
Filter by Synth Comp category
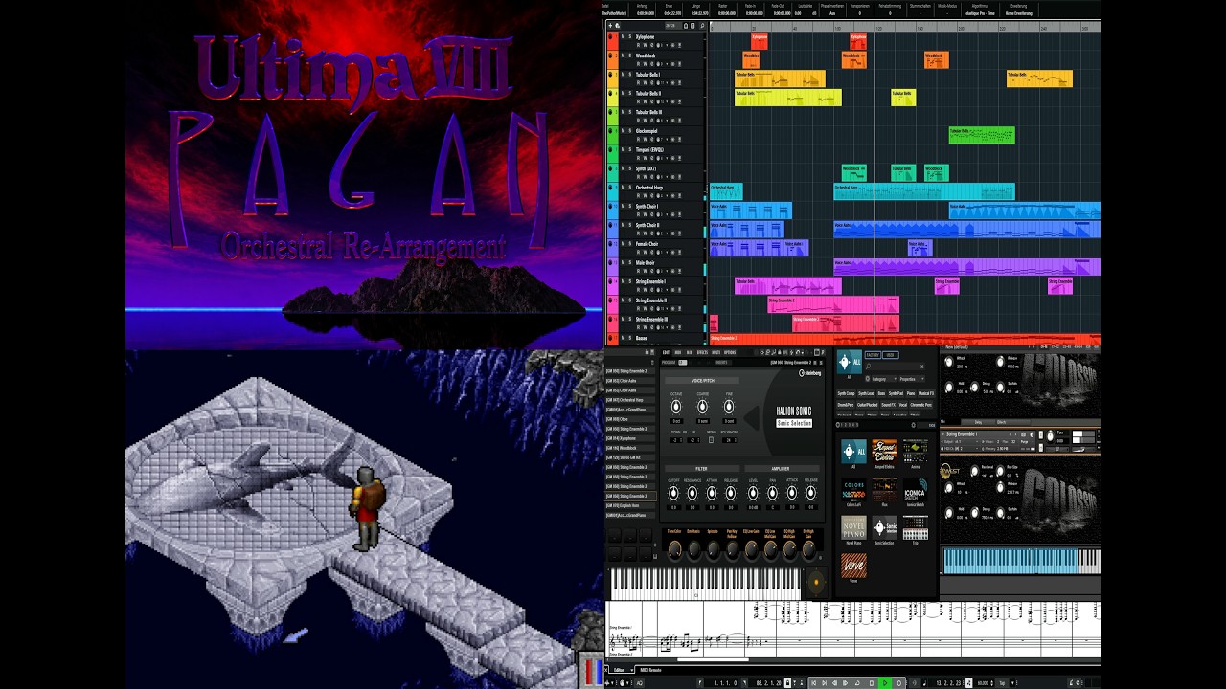pyautogui.click(x=847, y=393)
